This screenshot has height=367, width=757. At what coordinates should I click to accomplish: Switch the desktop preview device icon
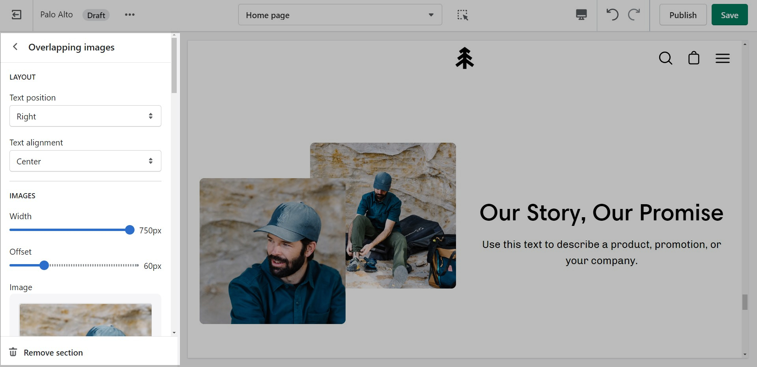point(581,15)
